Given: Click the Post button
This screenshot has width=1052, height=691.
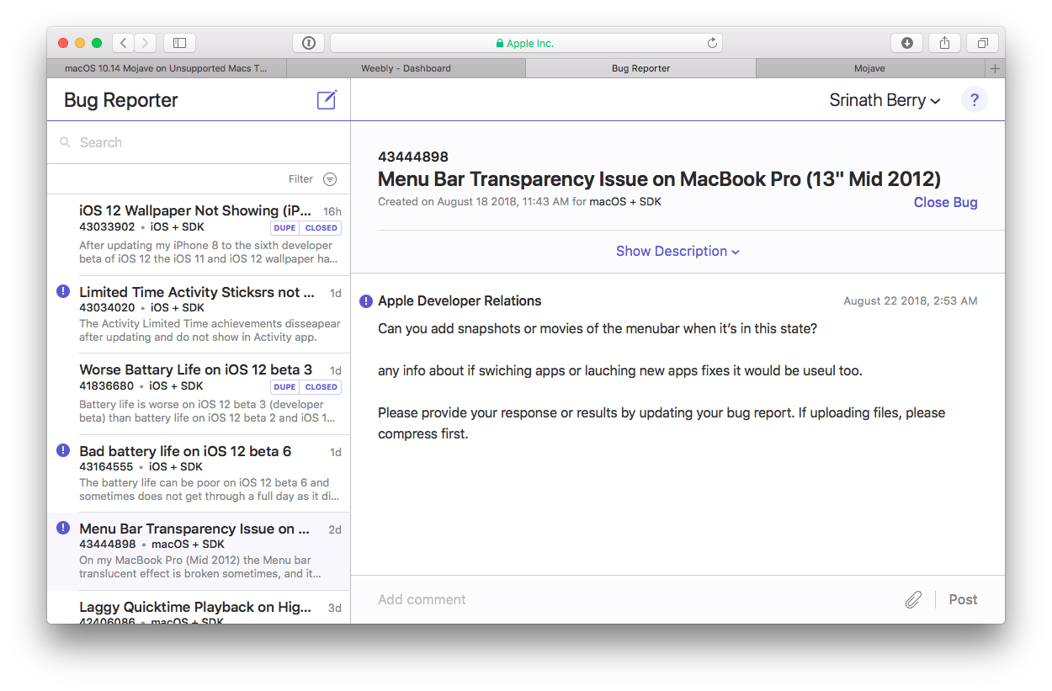Looking at the screenshot, I should (963, 599).
